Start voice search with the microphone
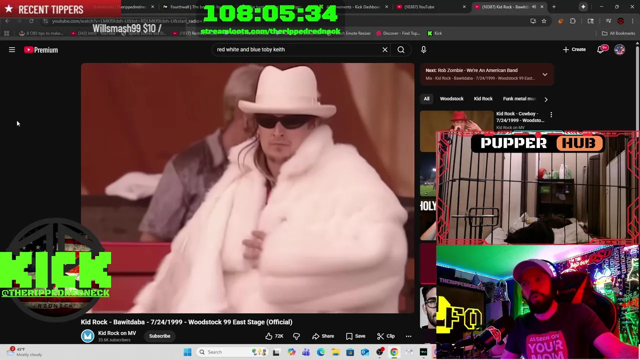 (x=423, y=49)
